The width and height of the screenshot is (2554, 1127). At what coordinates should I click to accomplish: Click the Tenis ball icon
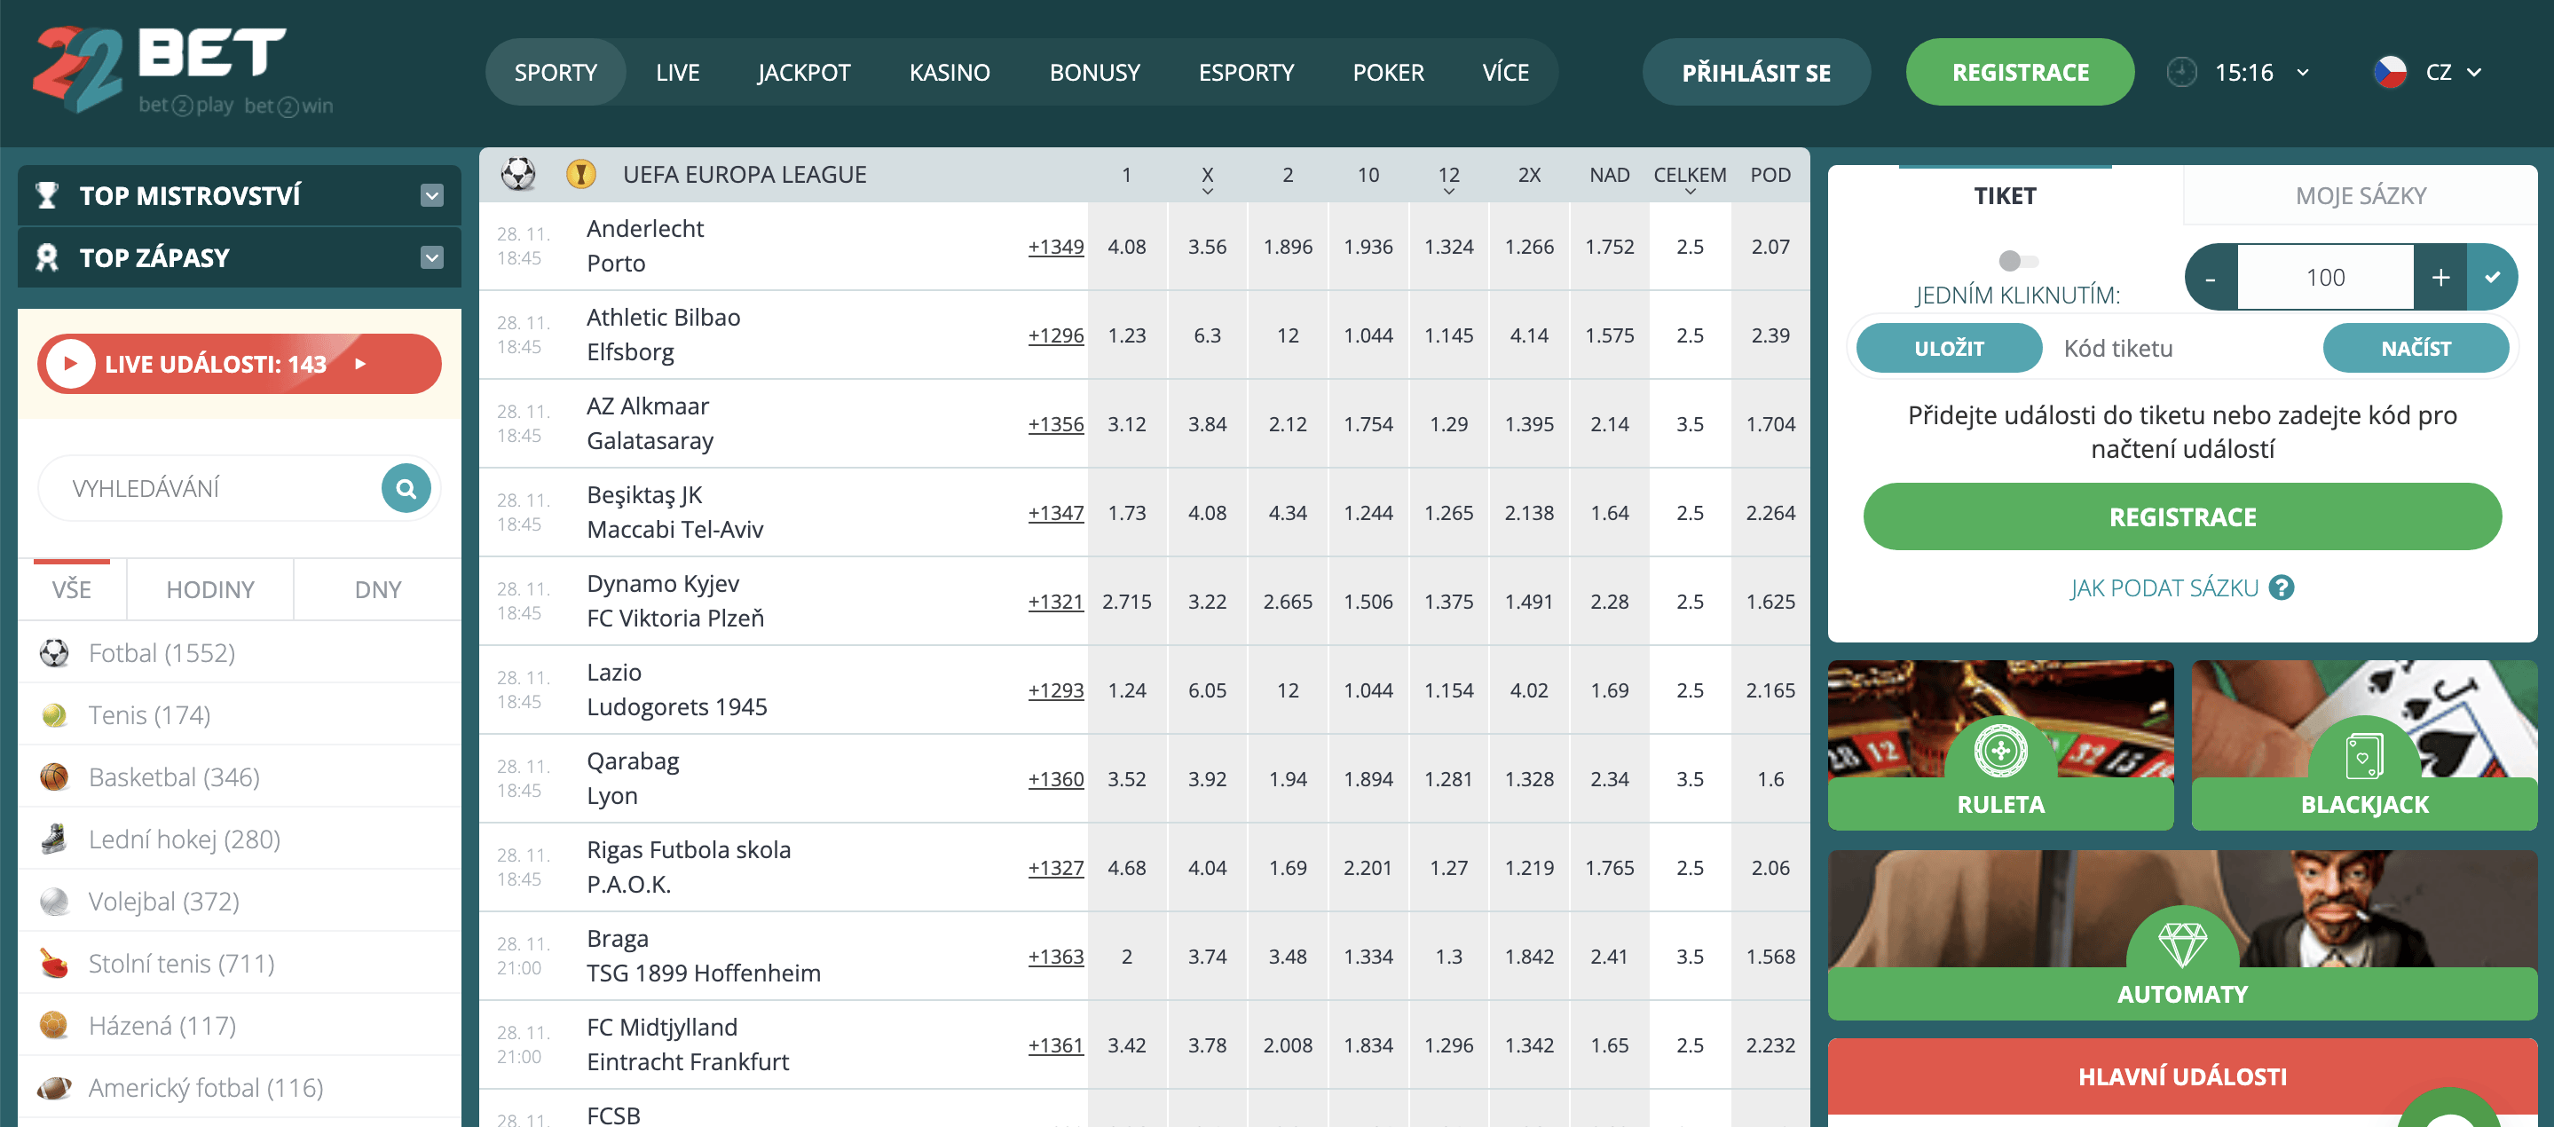(54, 714)
